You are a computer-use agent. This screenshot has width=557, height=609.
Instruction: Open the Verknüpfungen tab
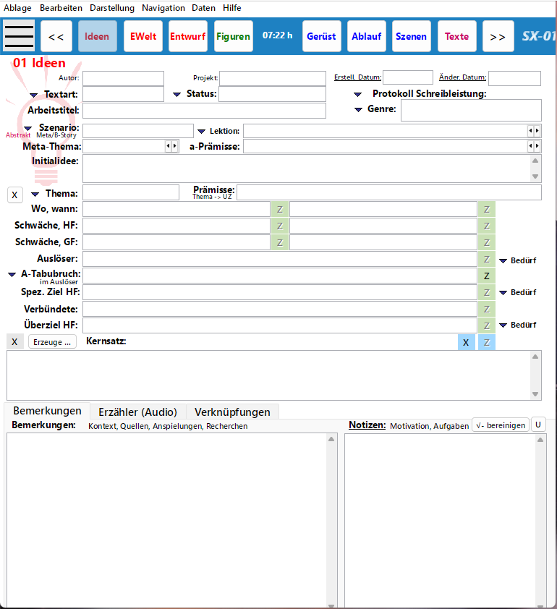tap(232, 412)
